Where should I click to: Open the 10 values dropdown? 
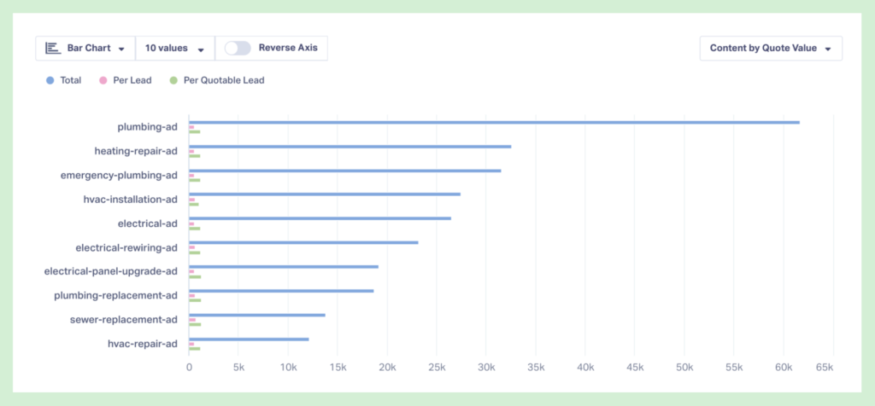click(175, 49)
